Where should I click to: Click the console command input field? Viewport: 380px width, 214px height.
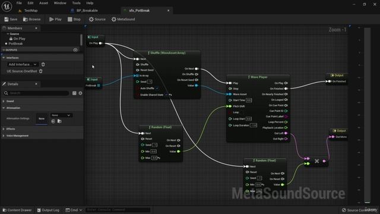[118, 210]
